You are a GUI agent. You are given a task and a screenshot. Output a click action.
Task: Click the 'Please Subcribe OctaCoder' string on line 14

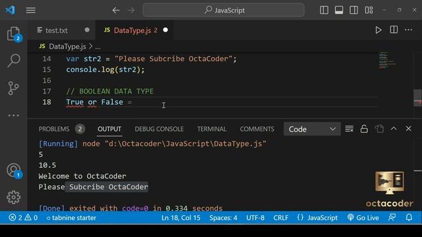[173, 59]
